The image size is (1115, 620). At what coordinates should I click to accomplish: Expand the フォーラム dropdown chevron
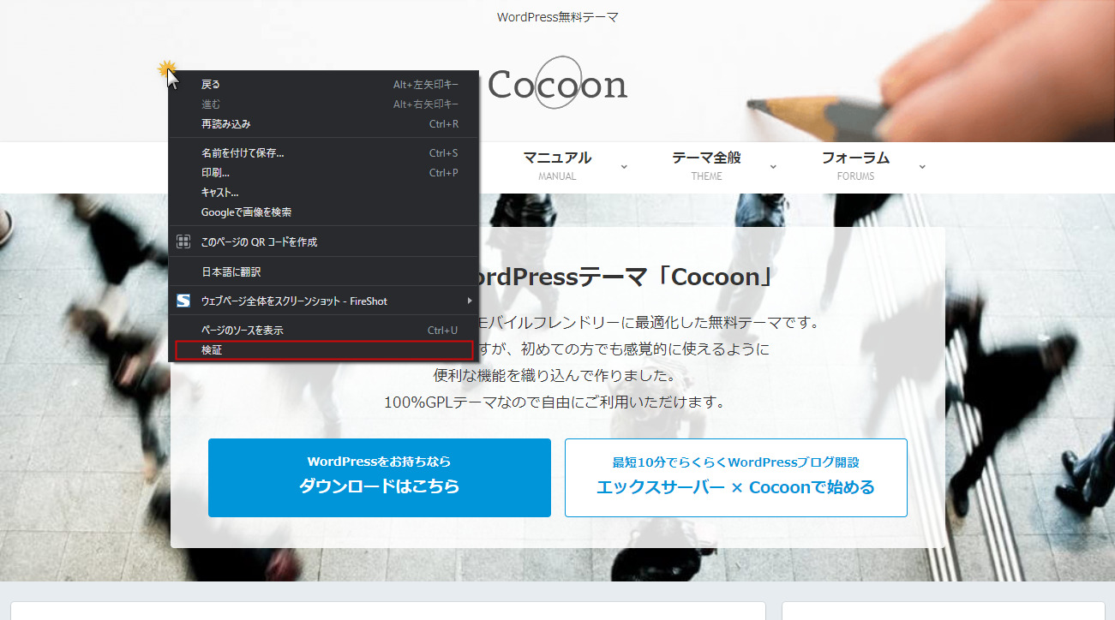click(922, 167)
